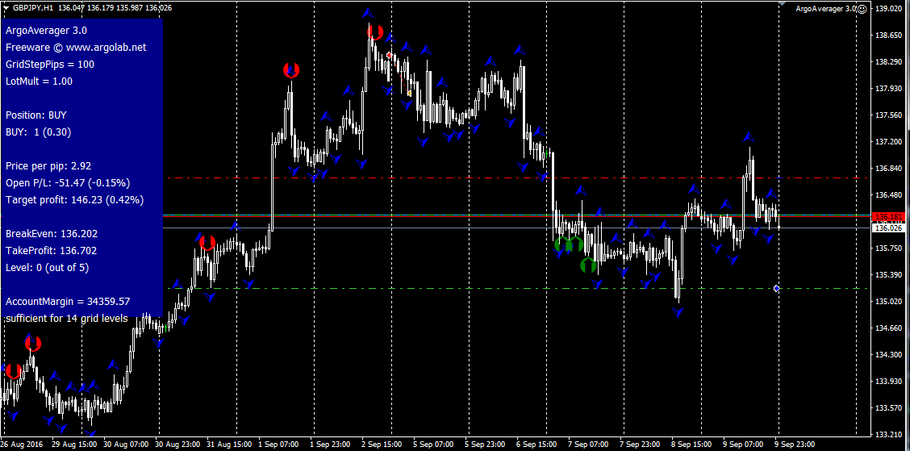This screenshot has height=451, width=910.
Task: Click the 138.650 price scale label
Action: click(x=888, y=35)
